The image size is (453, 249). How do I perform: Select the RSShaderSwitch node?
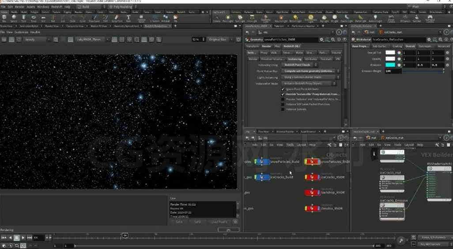[x=439, y=183]
